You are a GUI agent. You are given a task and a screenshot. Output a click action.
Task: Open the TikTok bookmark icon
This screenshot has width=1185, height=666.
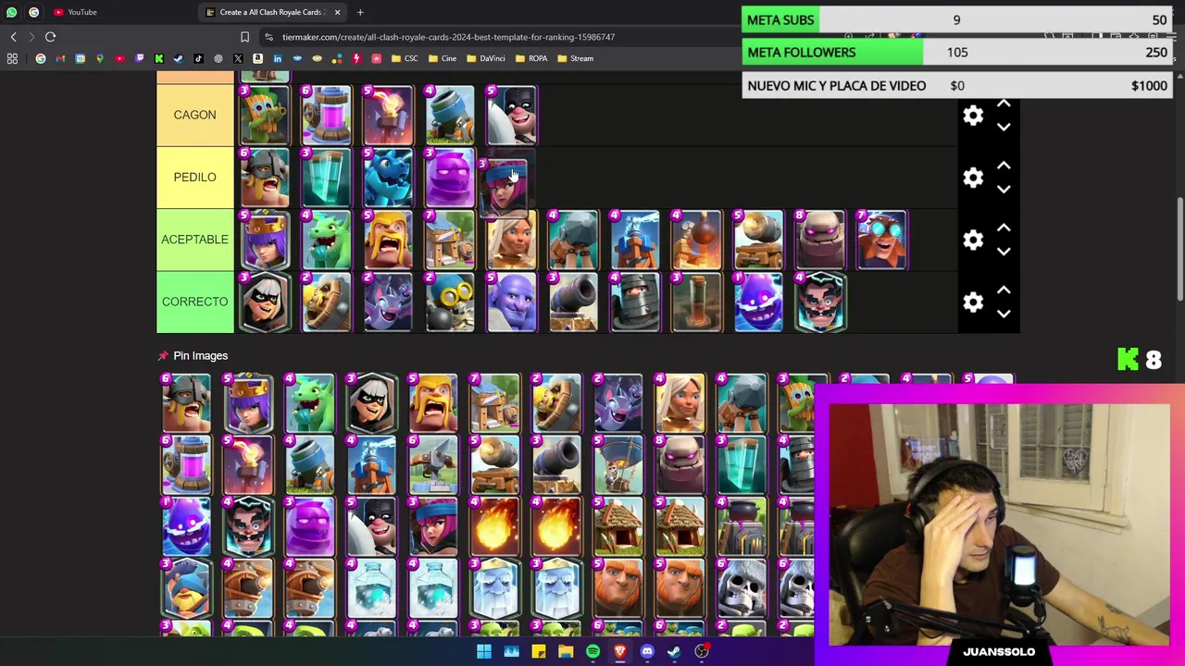tap(198, 58)
